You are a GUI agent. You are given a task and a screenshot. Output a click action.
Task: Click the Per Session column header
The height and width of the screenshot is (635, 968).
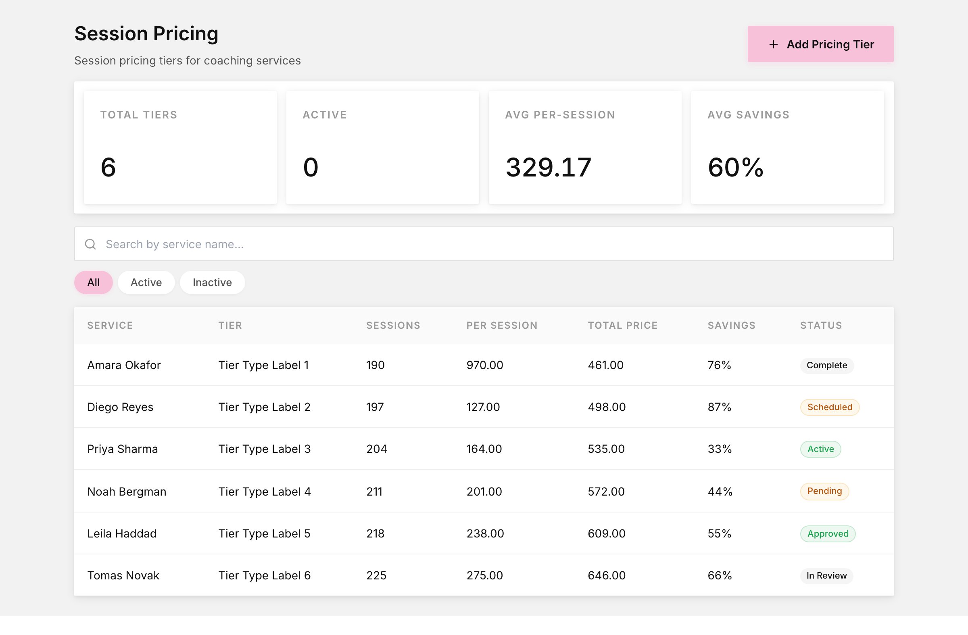pyautogui.click(x=501, y=326)
